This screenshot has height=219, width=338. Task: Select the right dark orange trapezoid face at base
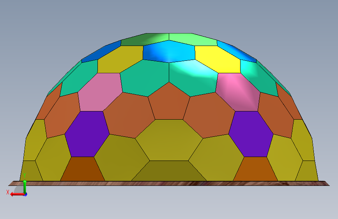(255, 169)
